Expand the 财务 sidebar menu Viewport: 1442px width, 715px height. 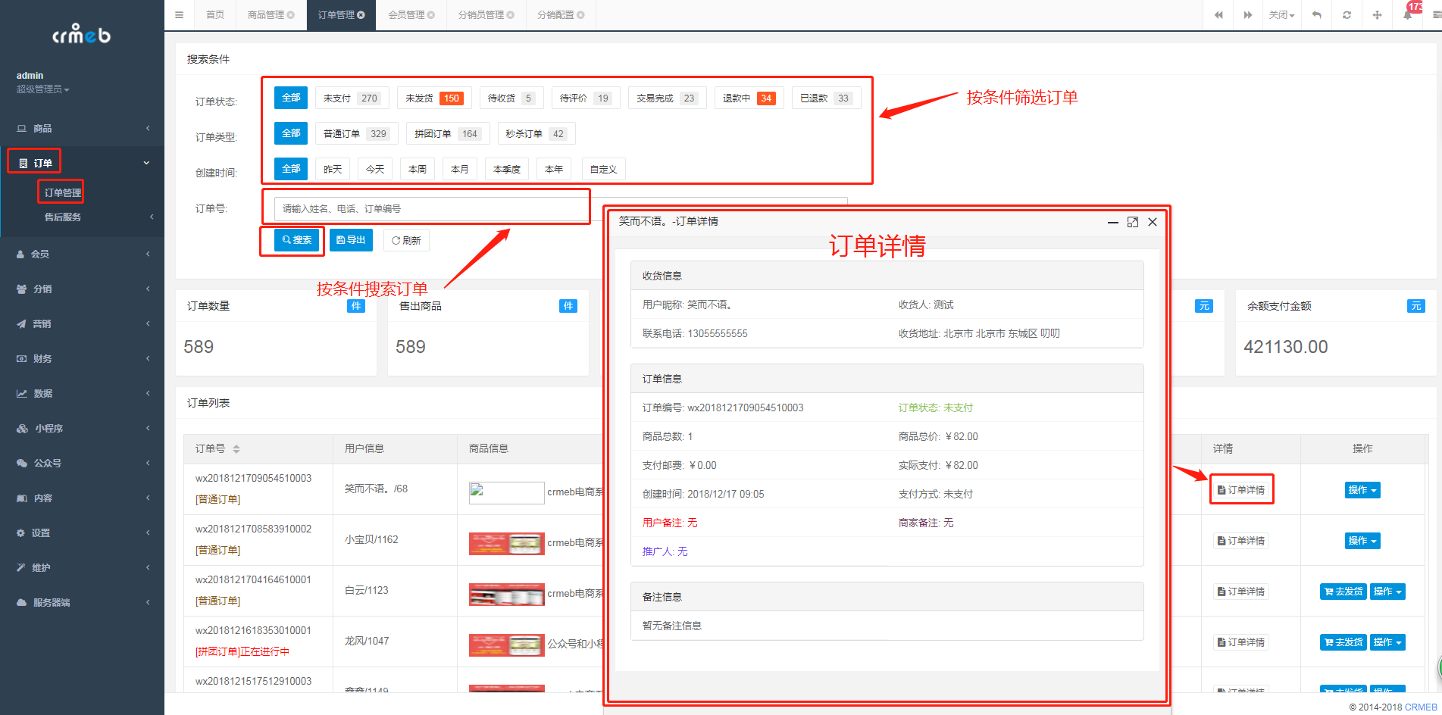coord(82,359)
